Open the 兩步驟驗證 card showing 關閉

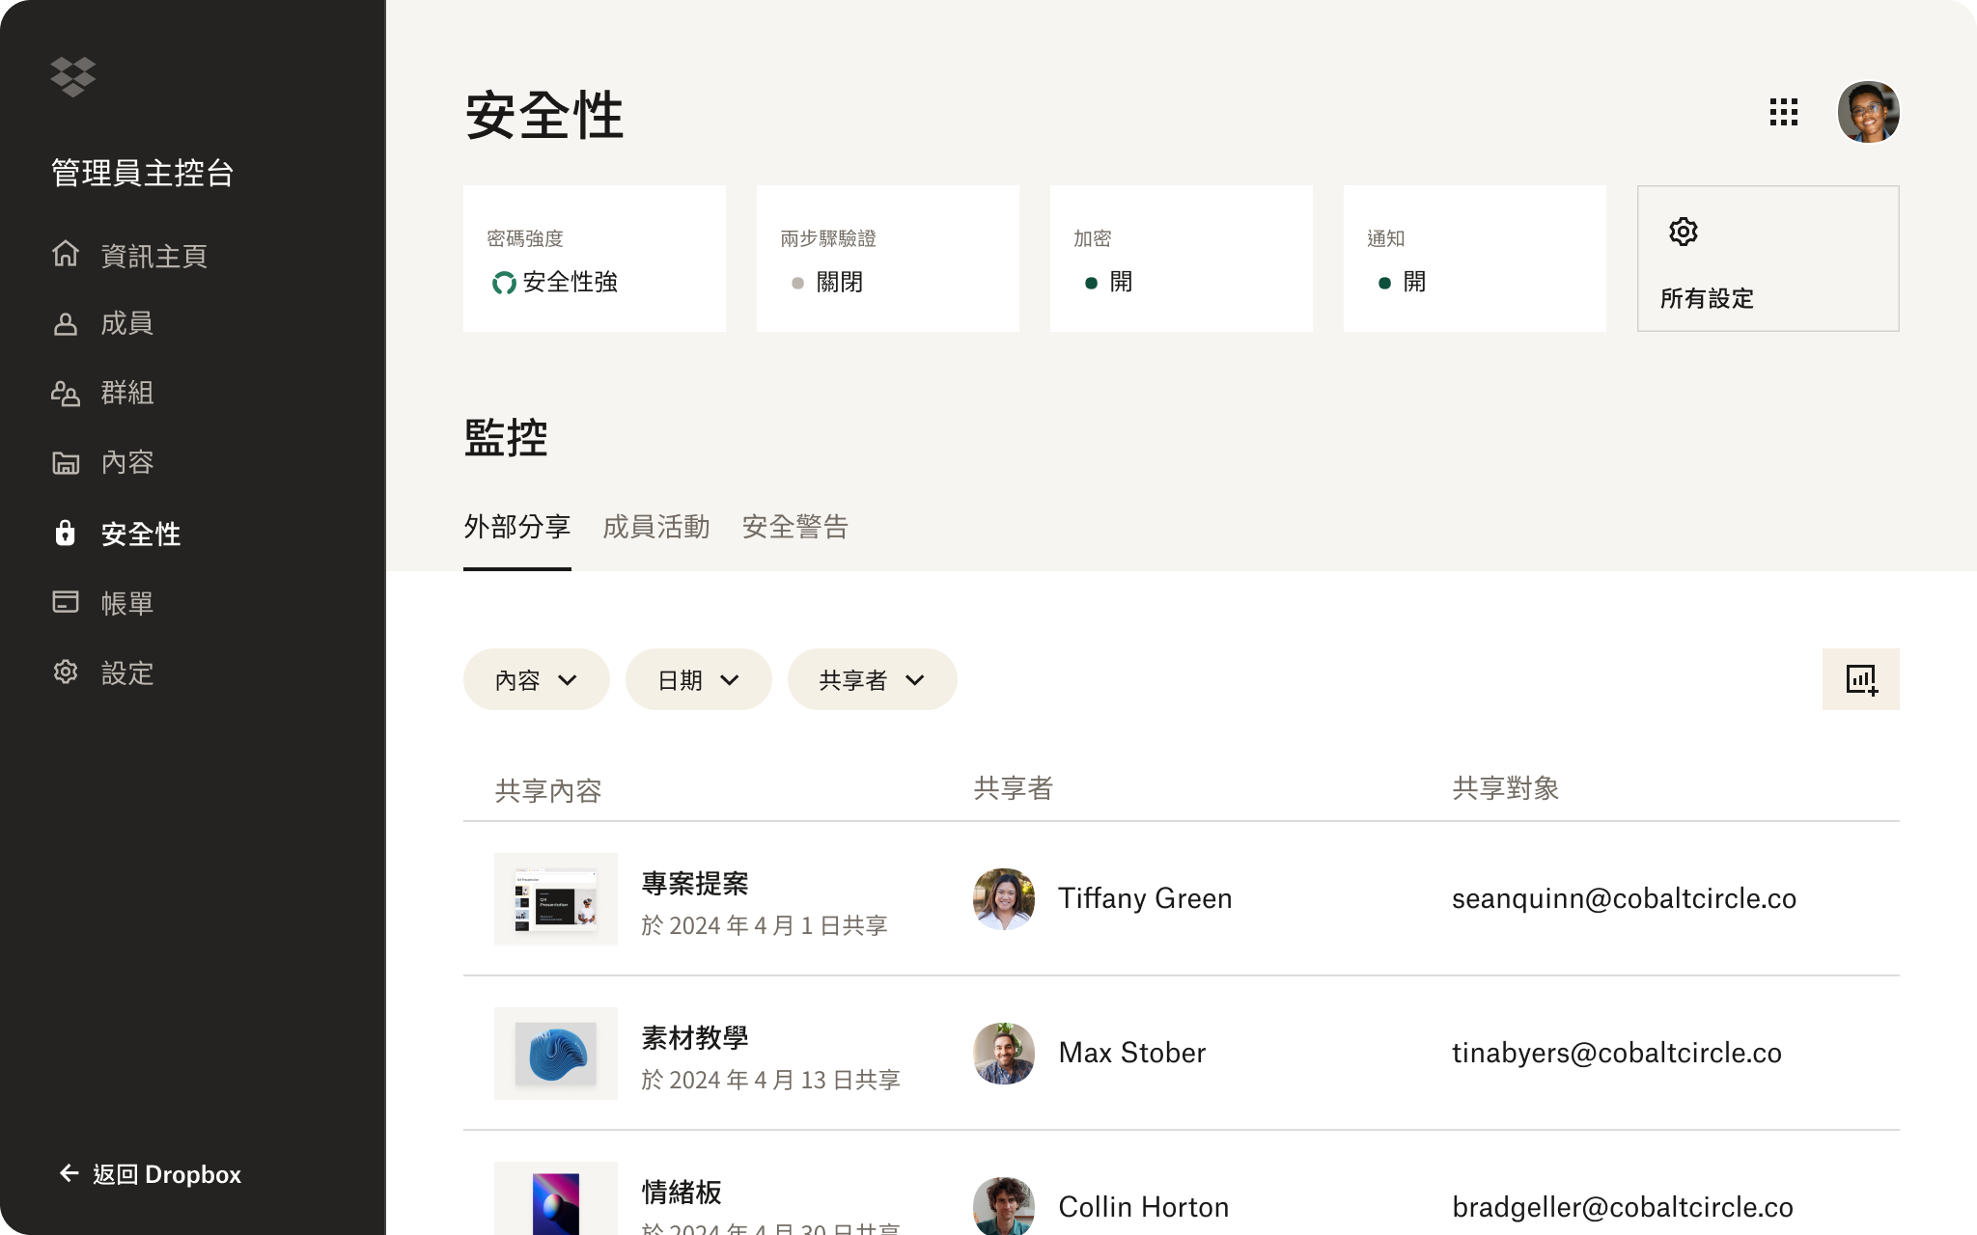pyautogui.click(x=888, y=259)
